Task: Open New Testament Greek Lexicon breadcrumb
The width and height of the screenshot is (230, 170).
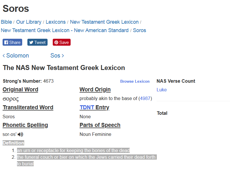Action: click(104, 22)
